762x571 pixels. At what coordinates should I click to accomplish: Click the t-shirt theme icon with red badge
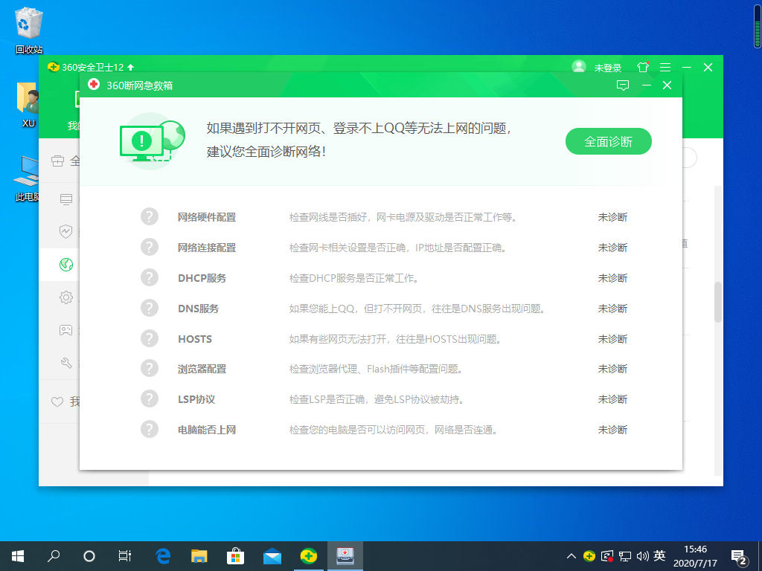642,67
